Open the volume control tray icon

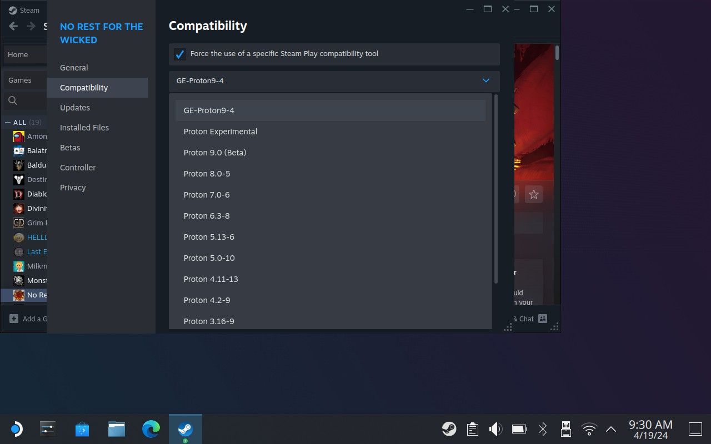495,429
